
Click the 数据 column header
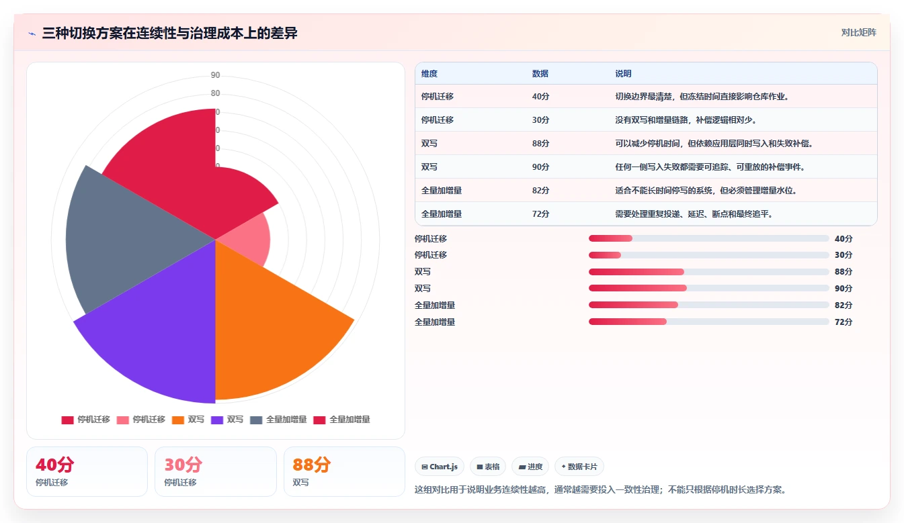click(540, 74)
